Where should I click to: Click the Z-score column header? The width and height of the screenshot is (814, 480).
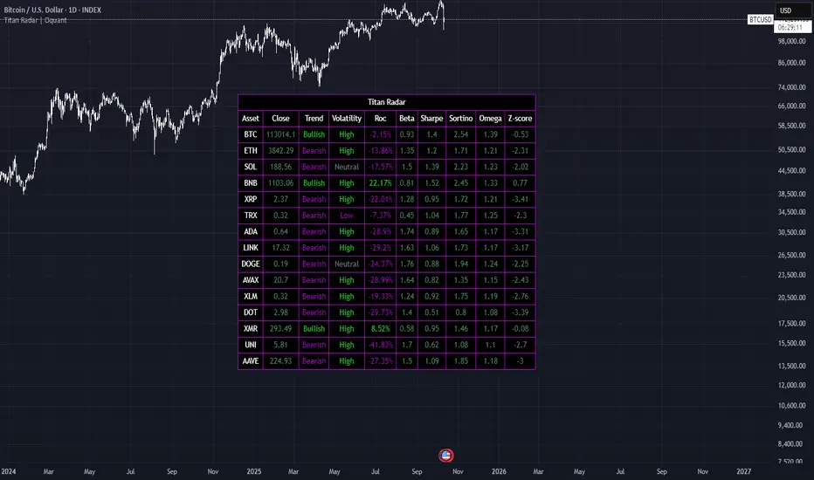521,119
